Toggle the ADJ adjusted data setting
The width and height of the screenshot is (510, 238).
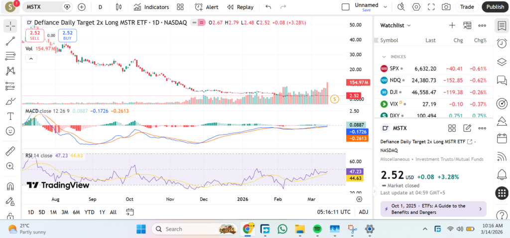364,212
